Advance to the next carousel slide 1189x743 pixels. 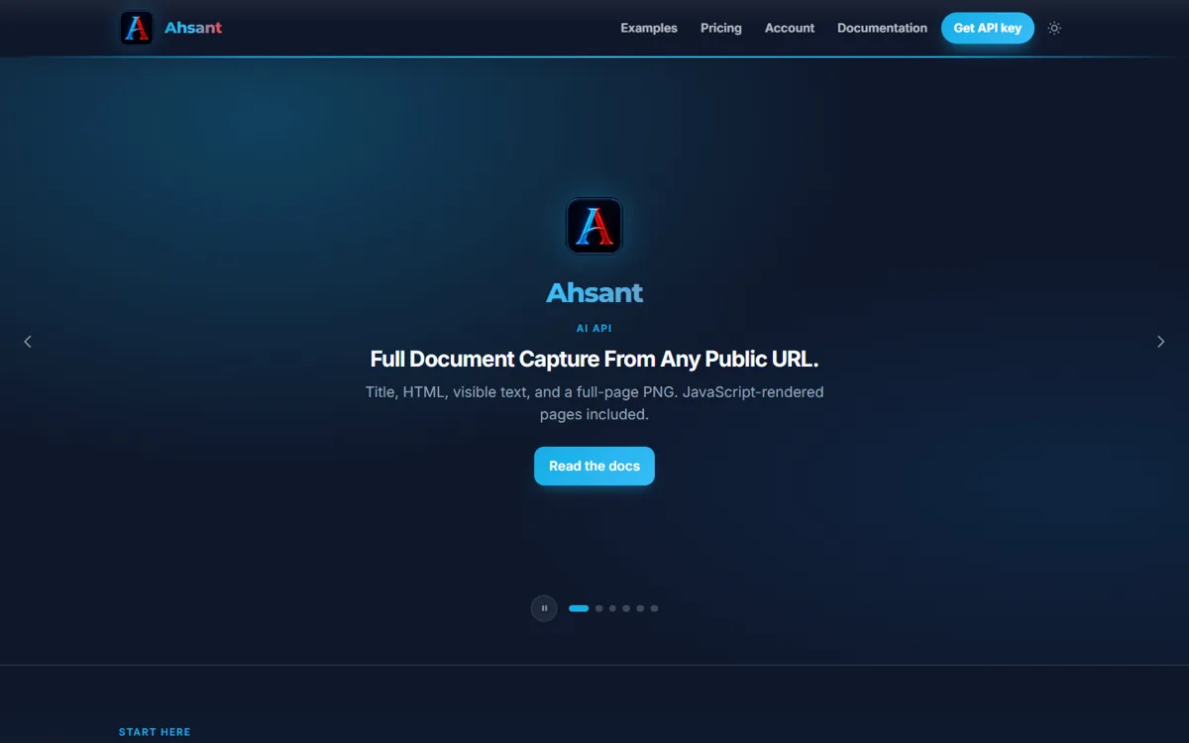pyautogui.click(x=1161, y=342)
